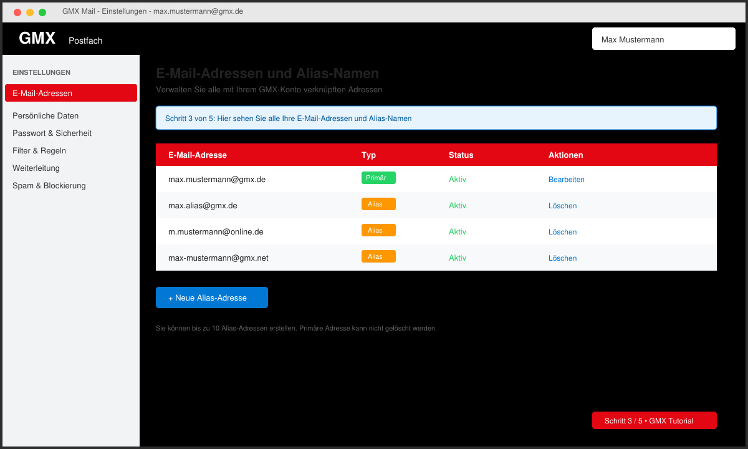Open Spam & Blockierung settings
Image resolution: width=748 pixels, height=449 pixels.
click(49, 185)
